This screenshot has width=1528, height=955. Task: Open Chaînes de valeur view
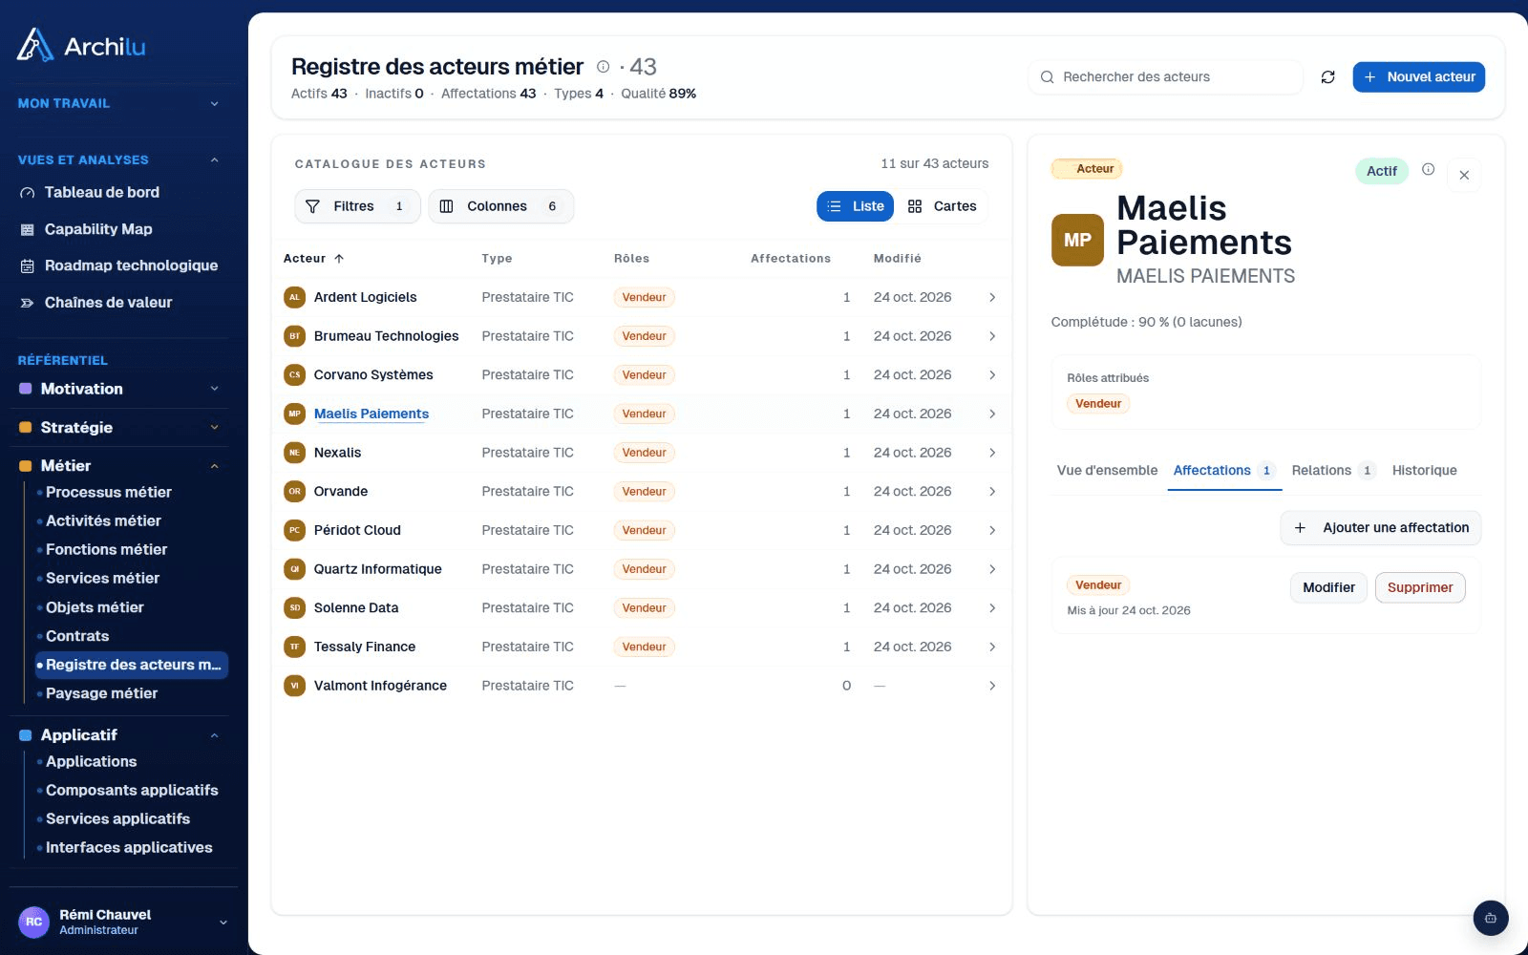[x=108, y=303]
